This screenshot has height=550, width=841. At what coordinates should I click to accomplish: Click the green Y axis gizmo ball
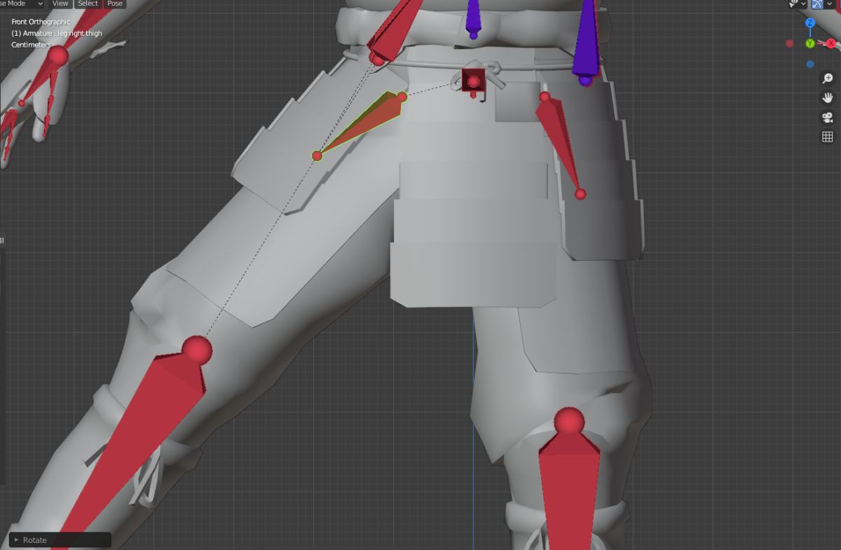coord(810,43)
